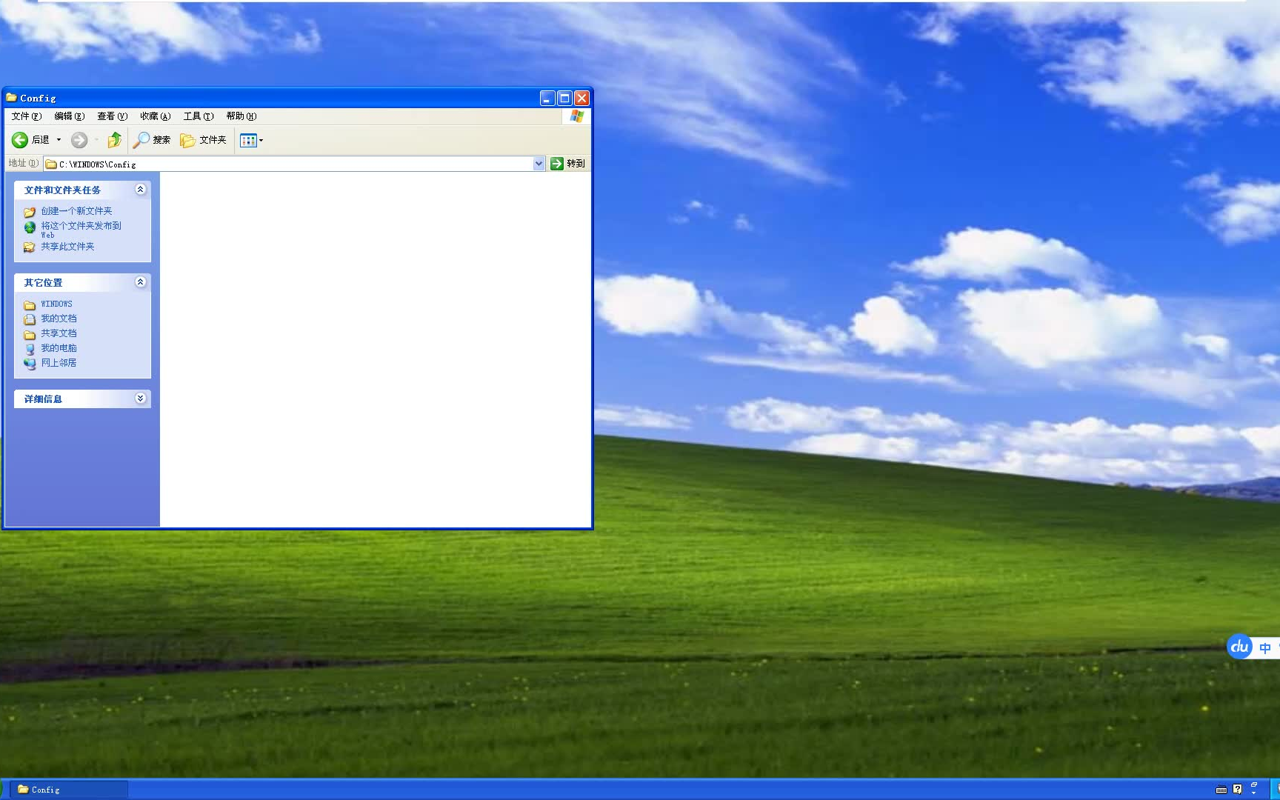Open the address bar dropdown list
Screen dimensions: 1280x800
point(539,164)
